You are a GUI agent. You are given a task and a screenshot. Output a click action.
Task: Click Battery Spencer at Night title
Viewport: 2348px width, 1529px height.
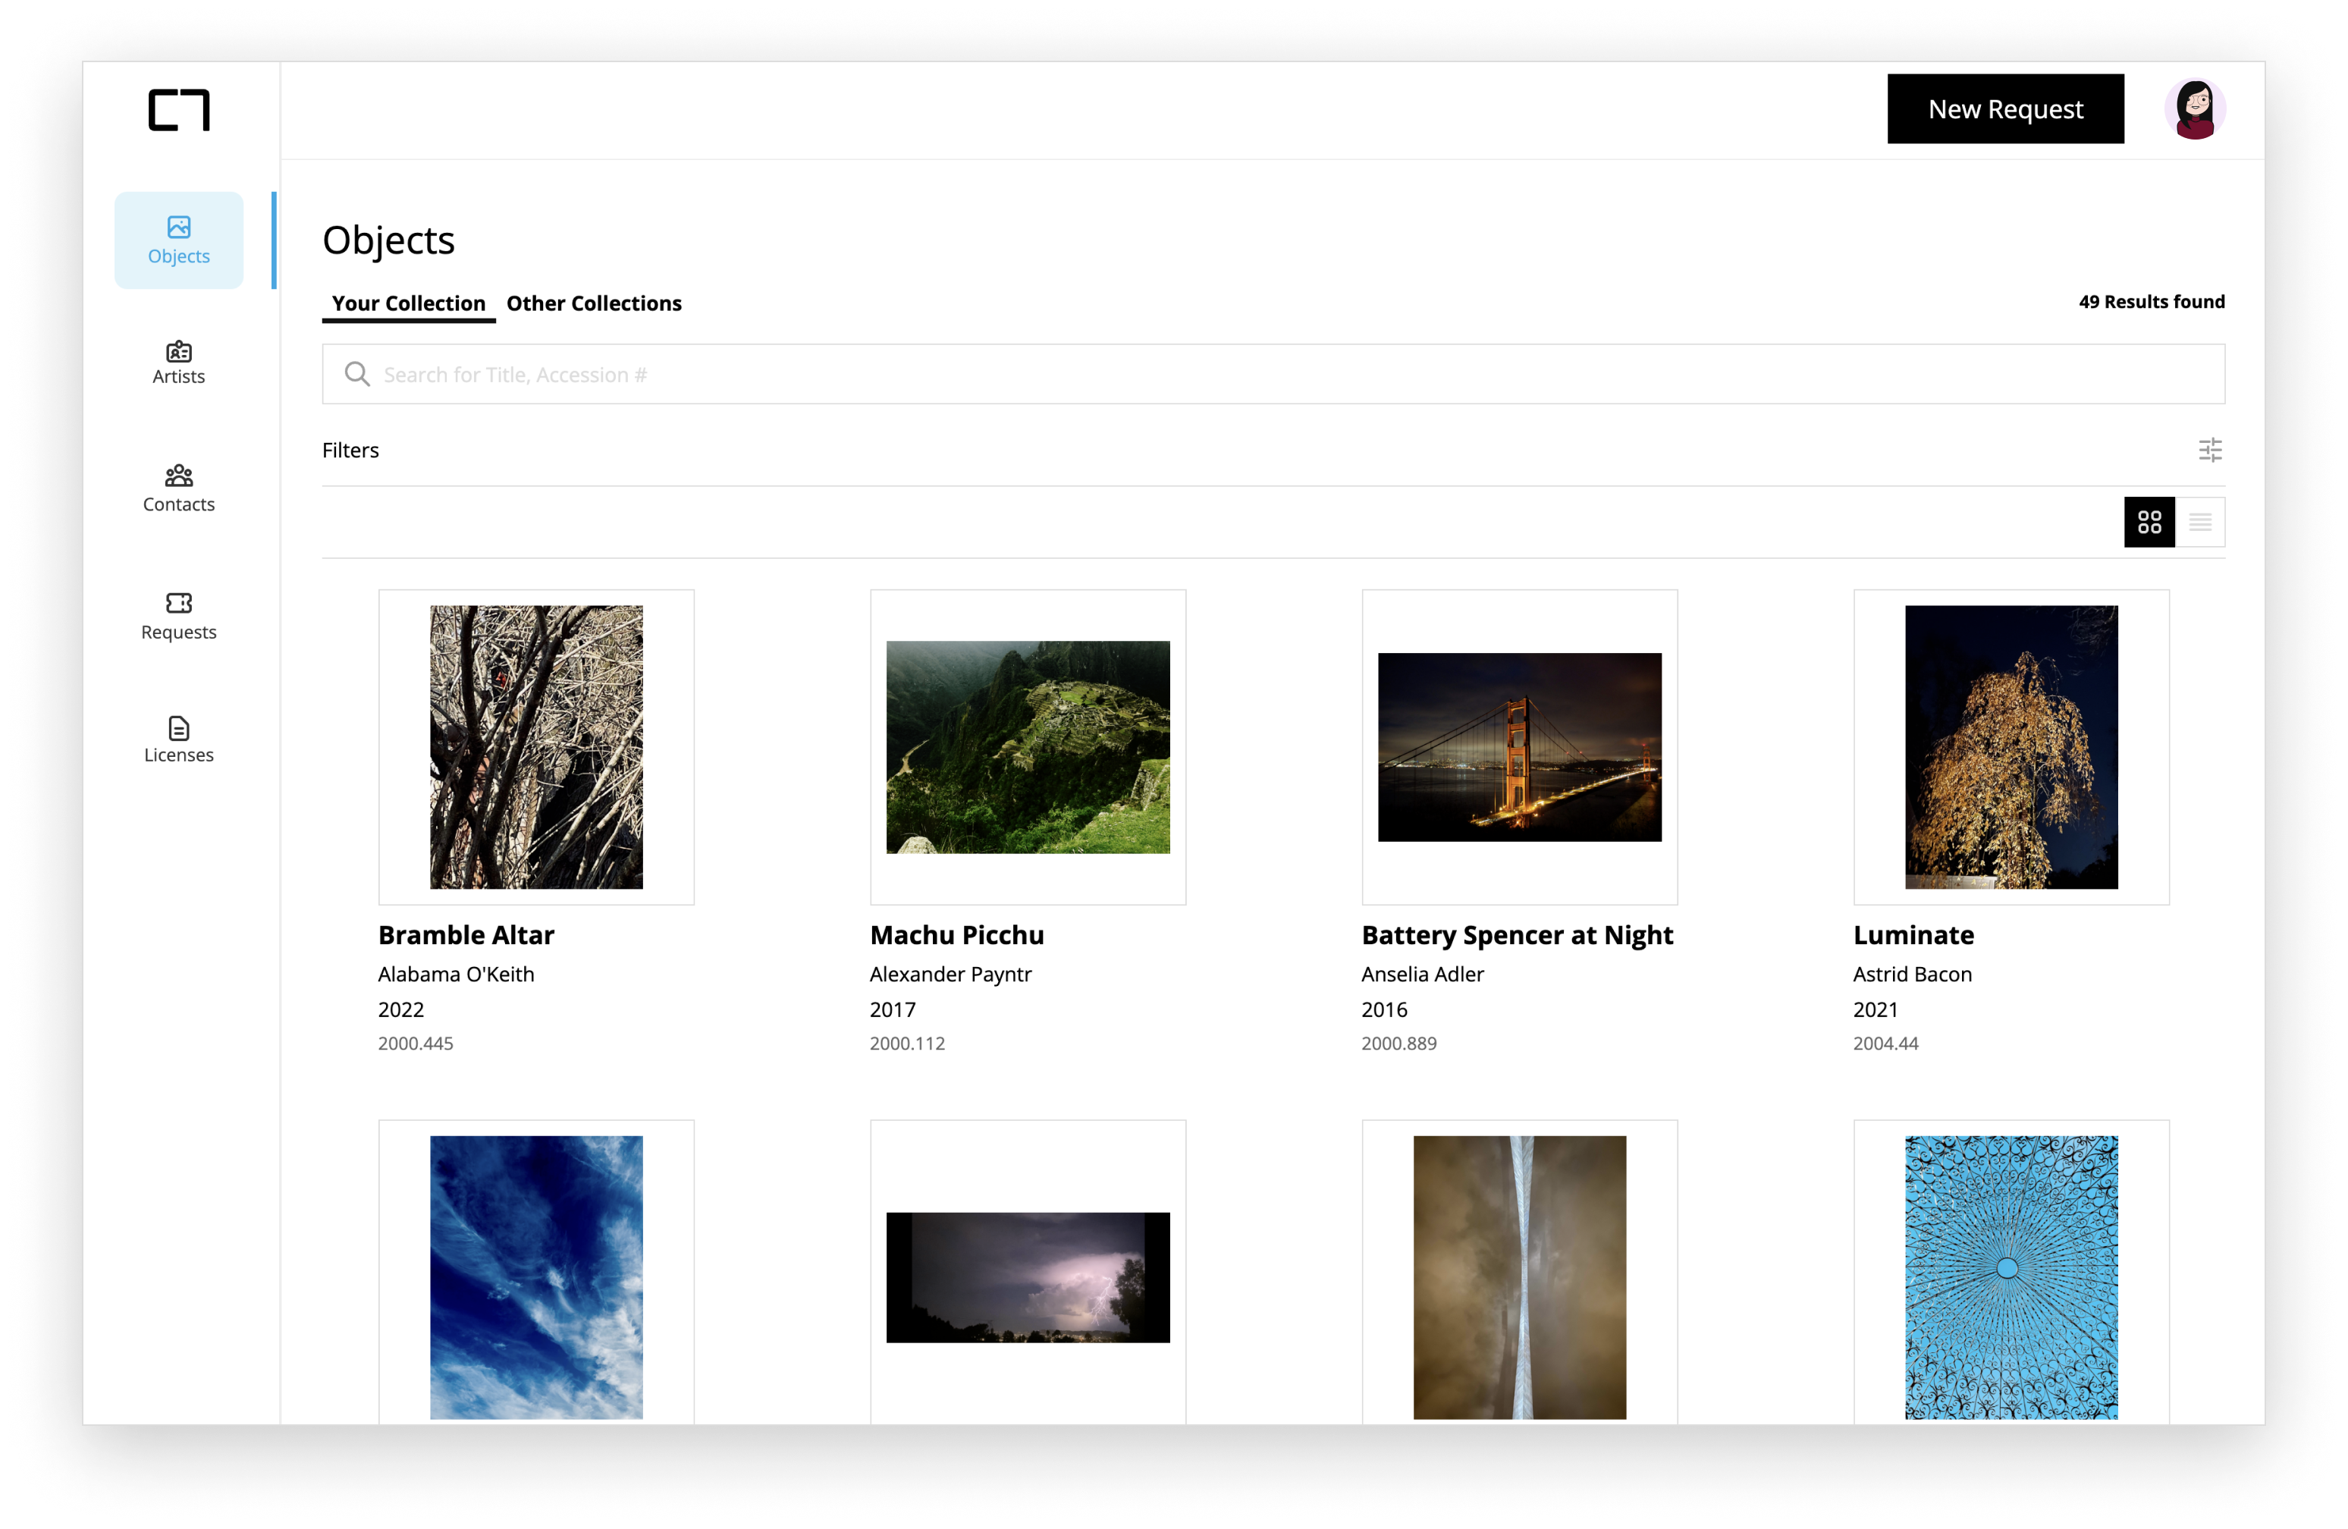1518,935
